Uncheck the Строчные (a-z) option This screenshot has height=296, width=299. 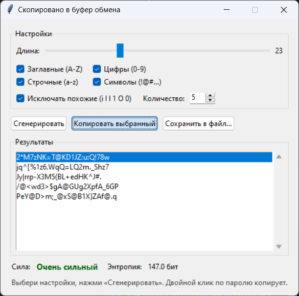pyautogui.click(x=21, y=82)
